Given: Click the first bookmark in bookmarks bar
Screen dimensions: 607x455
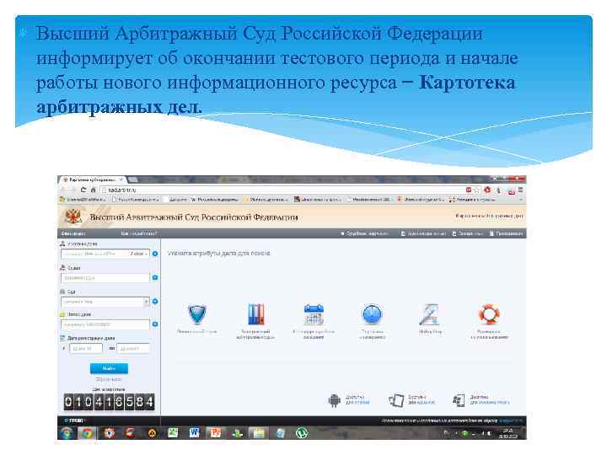Looking at the screenshot, I should 83,200.
